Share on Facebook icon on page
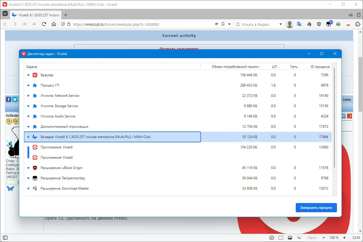The height and width of the screenshot is (242, 363). coord(9,99)
